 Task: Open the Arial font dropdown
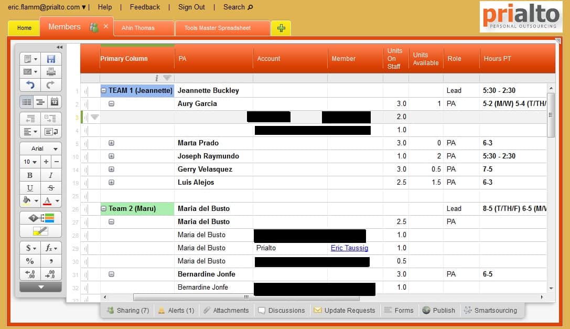pos(40,148)
